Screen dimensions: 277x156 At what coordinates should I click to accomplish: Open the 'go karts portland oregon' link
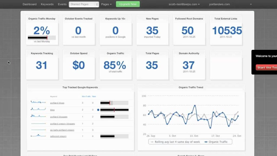tap(62, 130)
